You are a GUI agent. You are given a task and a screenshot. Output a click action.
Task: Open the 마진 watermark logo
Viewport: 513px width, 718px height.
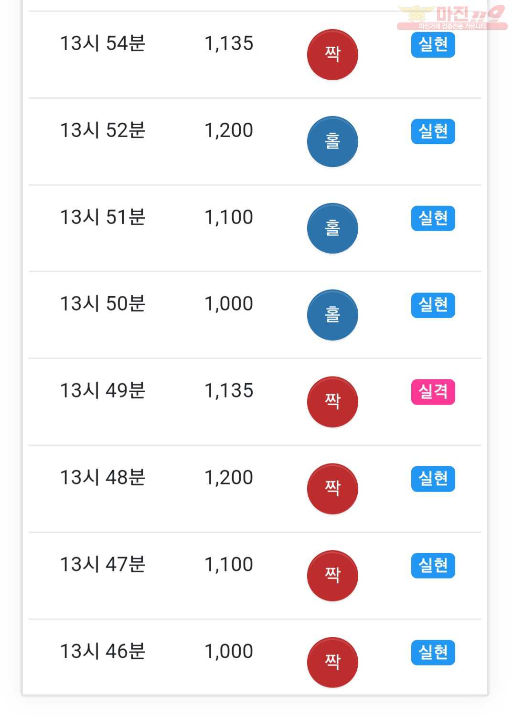(x=452, y=18)
